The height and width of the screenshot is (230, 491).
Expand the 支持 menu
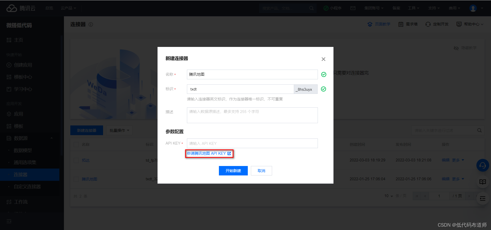[434, 8]
